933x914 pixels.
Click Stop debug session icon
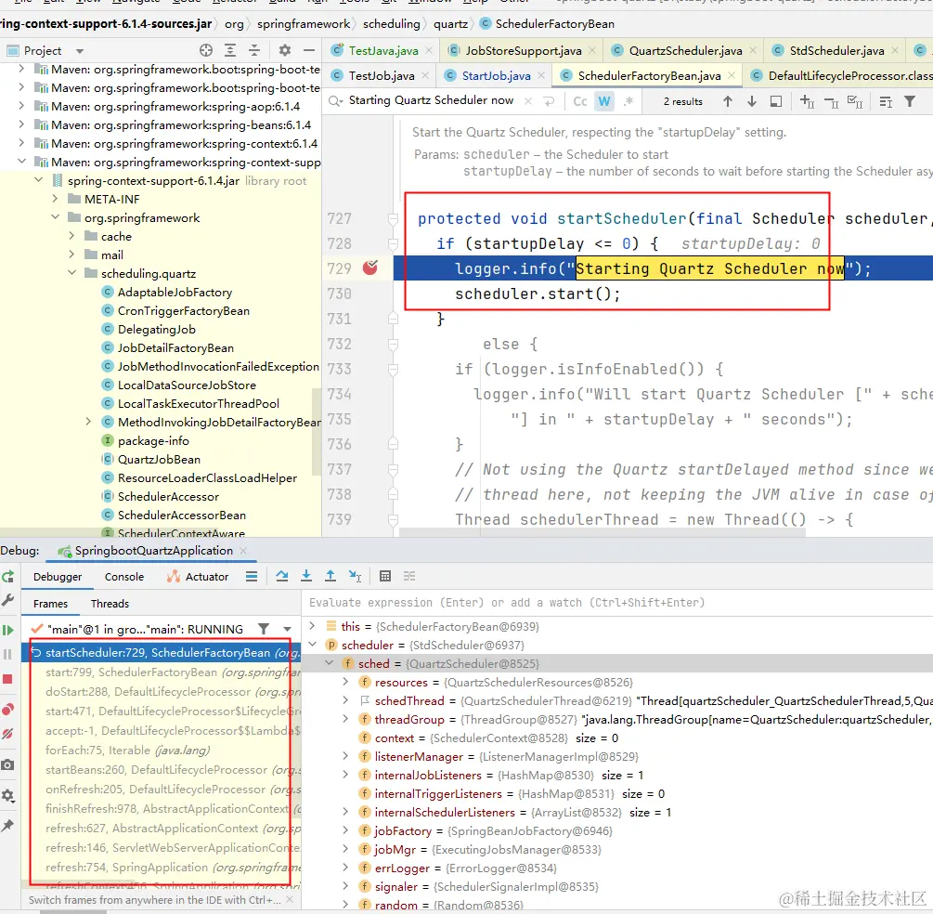[7, 679]
